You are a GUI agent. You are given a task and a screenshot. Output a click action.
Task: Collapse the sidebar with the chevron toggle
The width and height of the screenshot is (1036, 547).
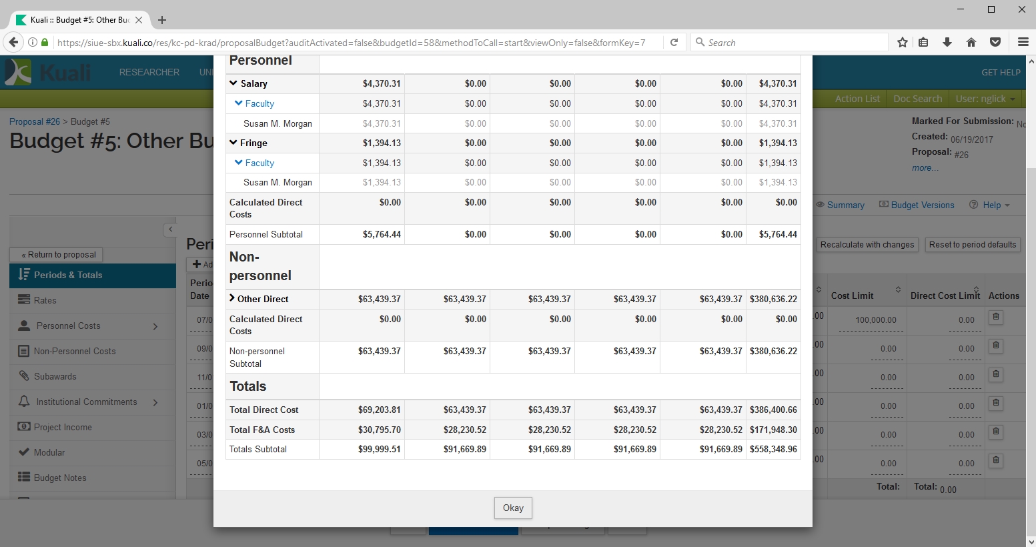pos(170,229)
